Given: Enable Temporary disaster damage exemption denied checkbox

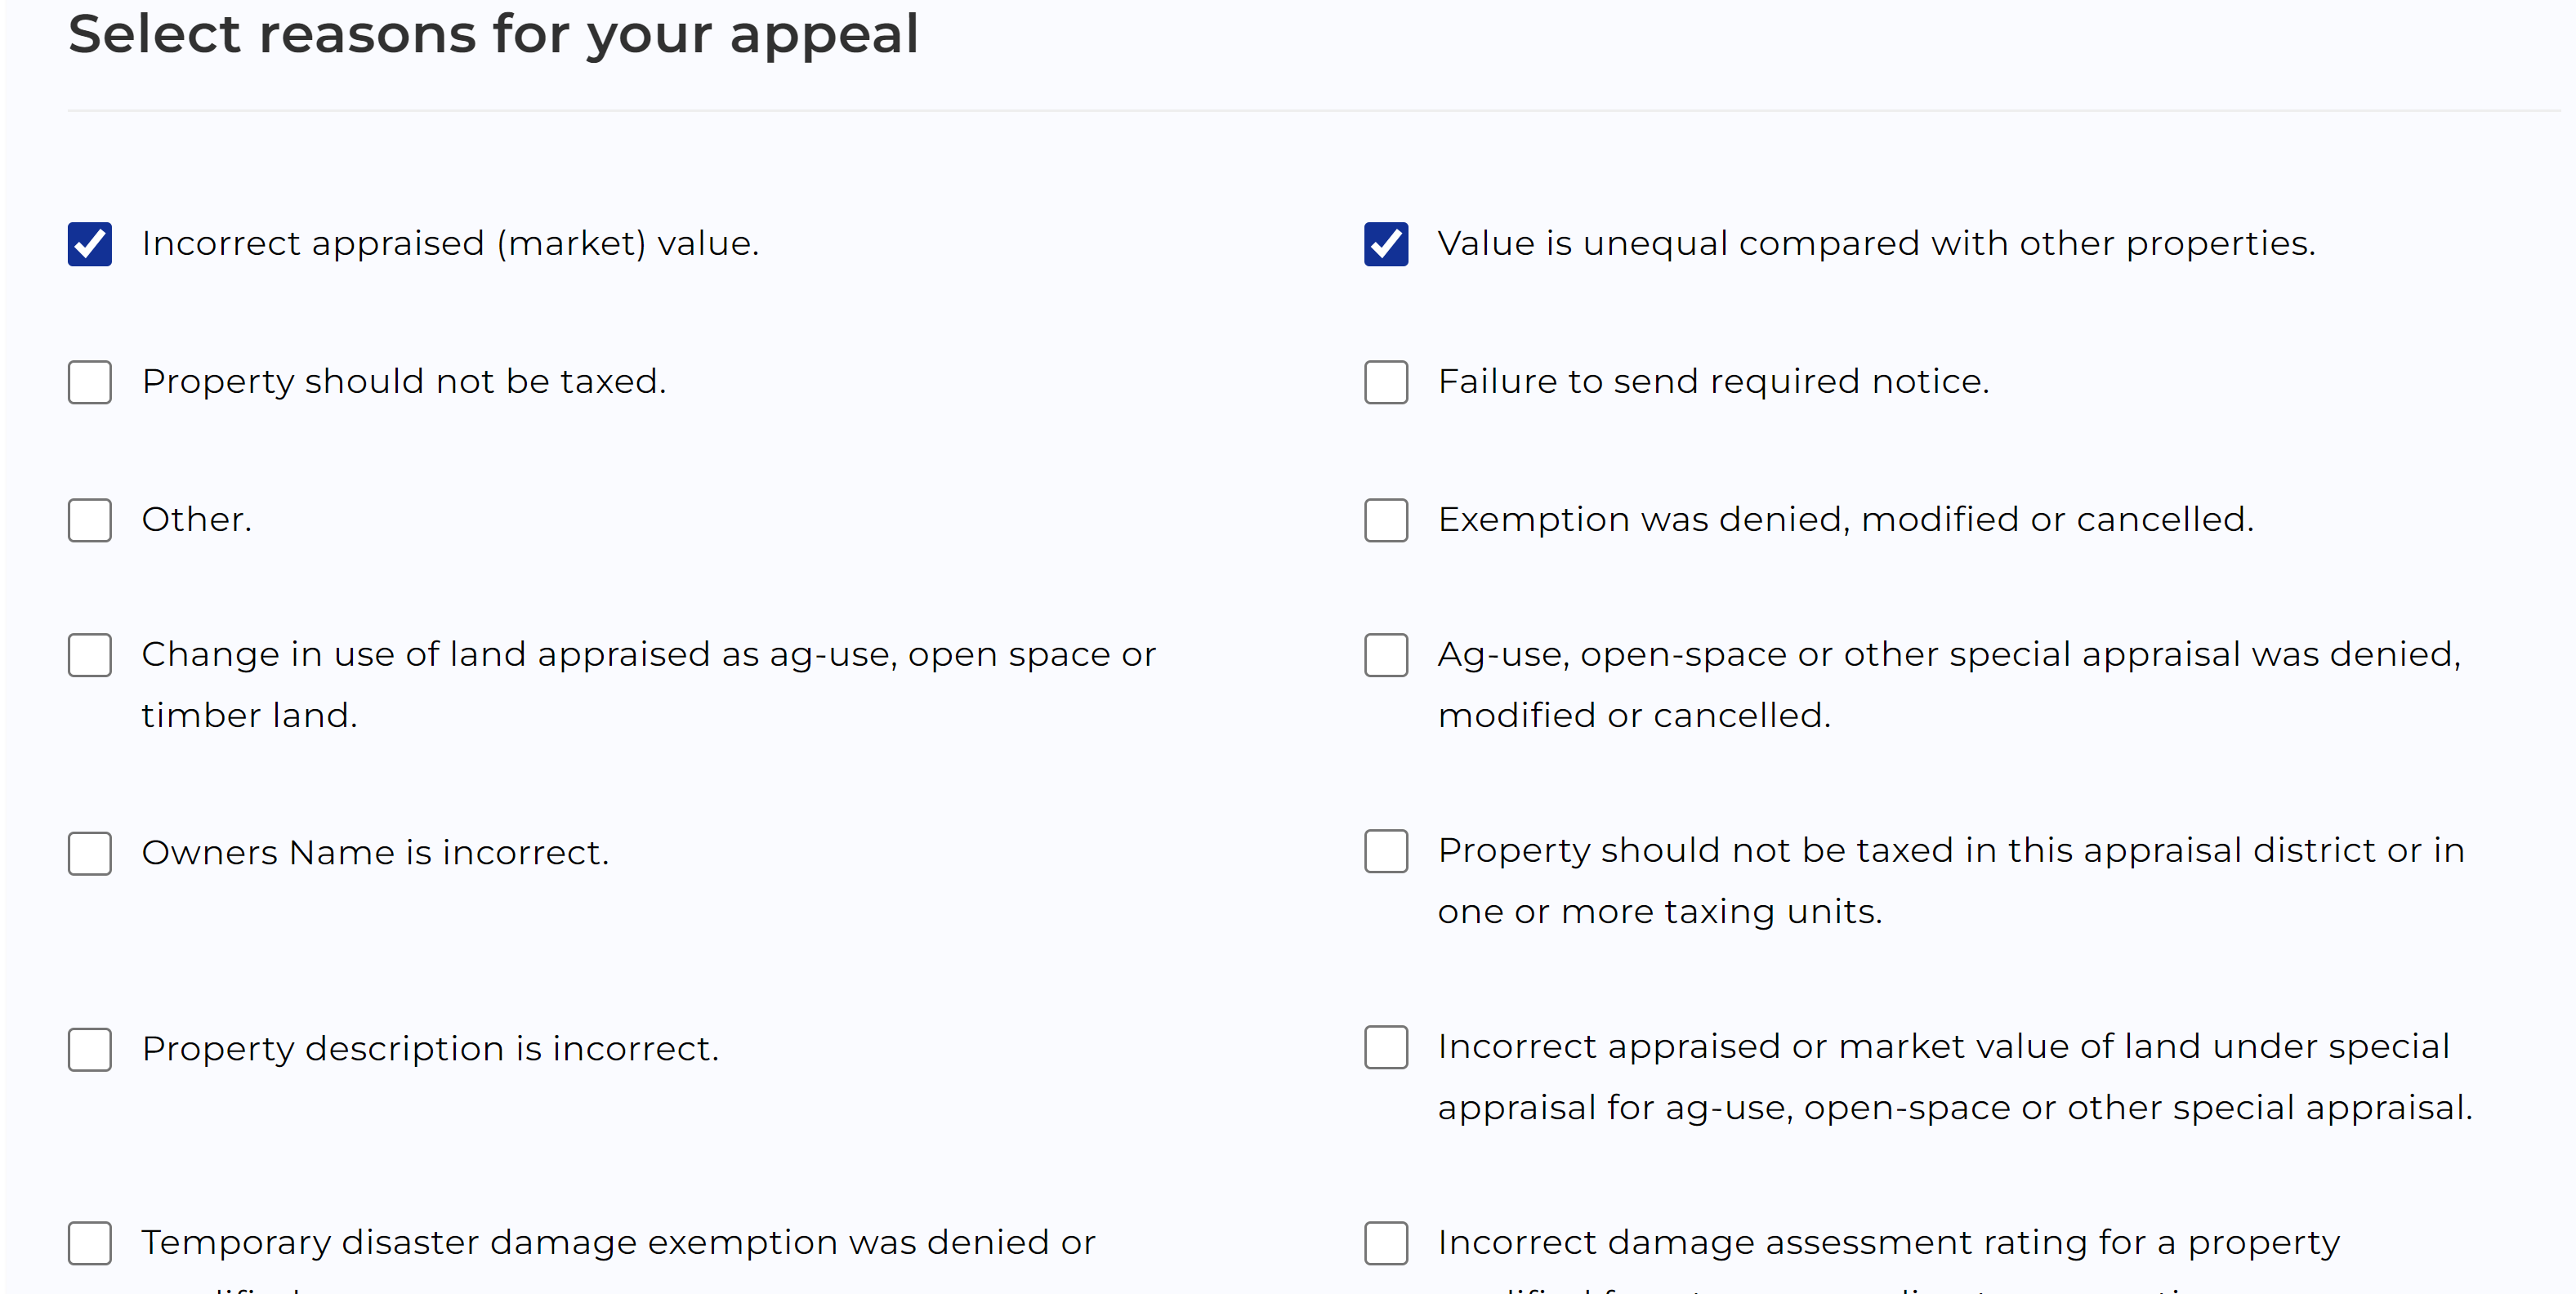Looking at the screenshot, I should [x=90, y=1243].
